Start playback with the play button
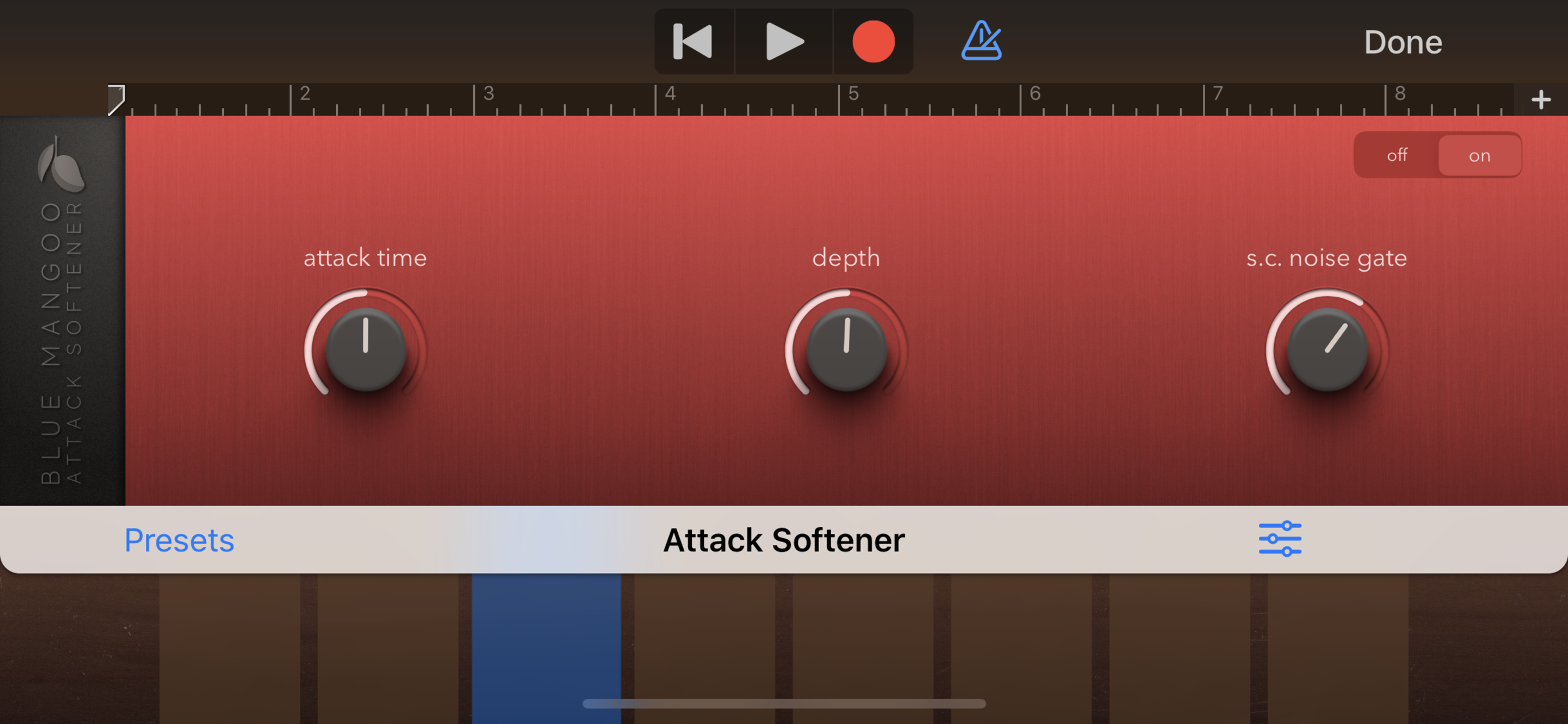1568x724 pixels. click(x=784, y=41)
